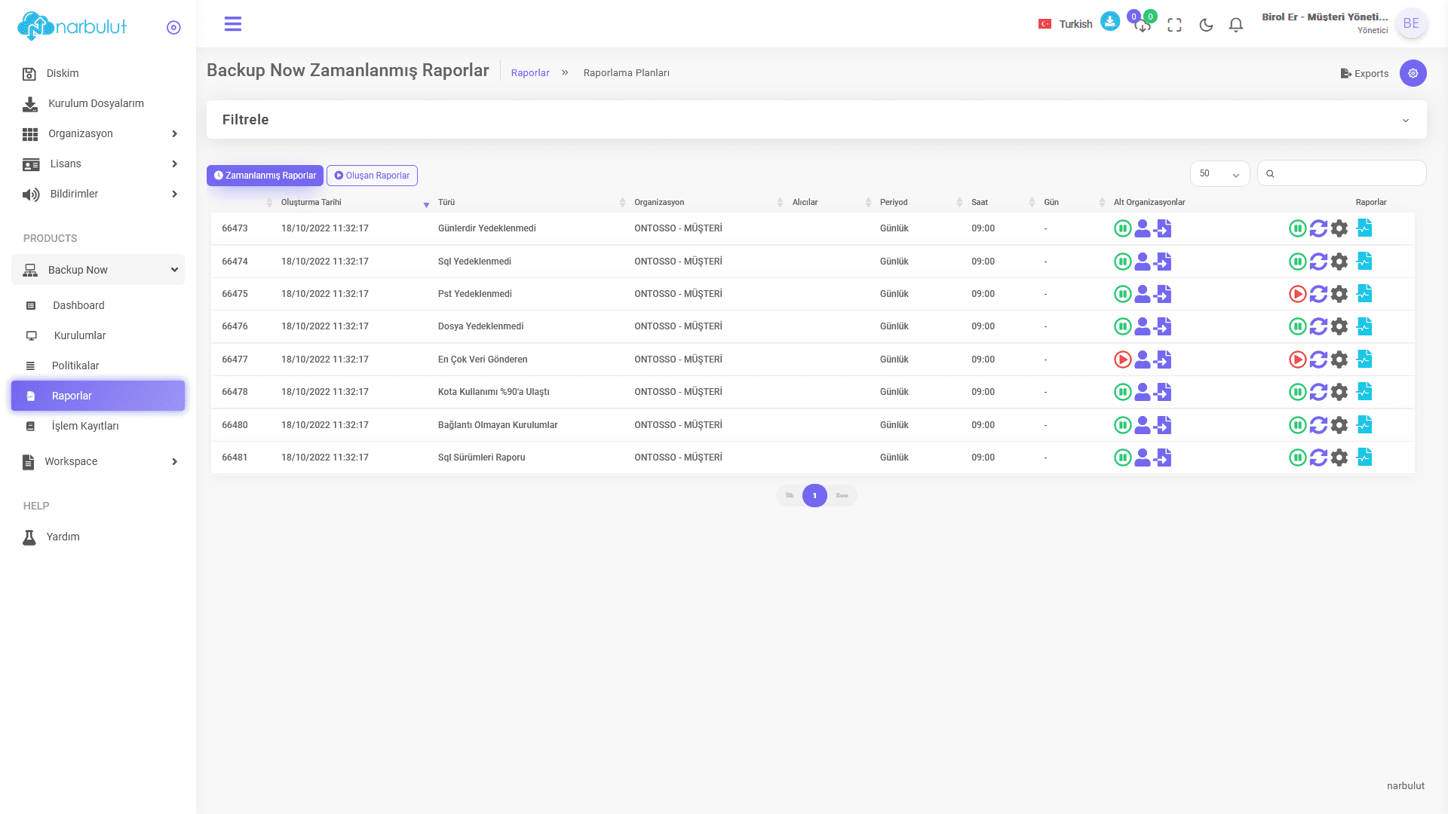Pause sub-organizations for Günlerdir Yedeklenmedi row
This screenshot has height=814, width=1448.
tap(1122, 228)
